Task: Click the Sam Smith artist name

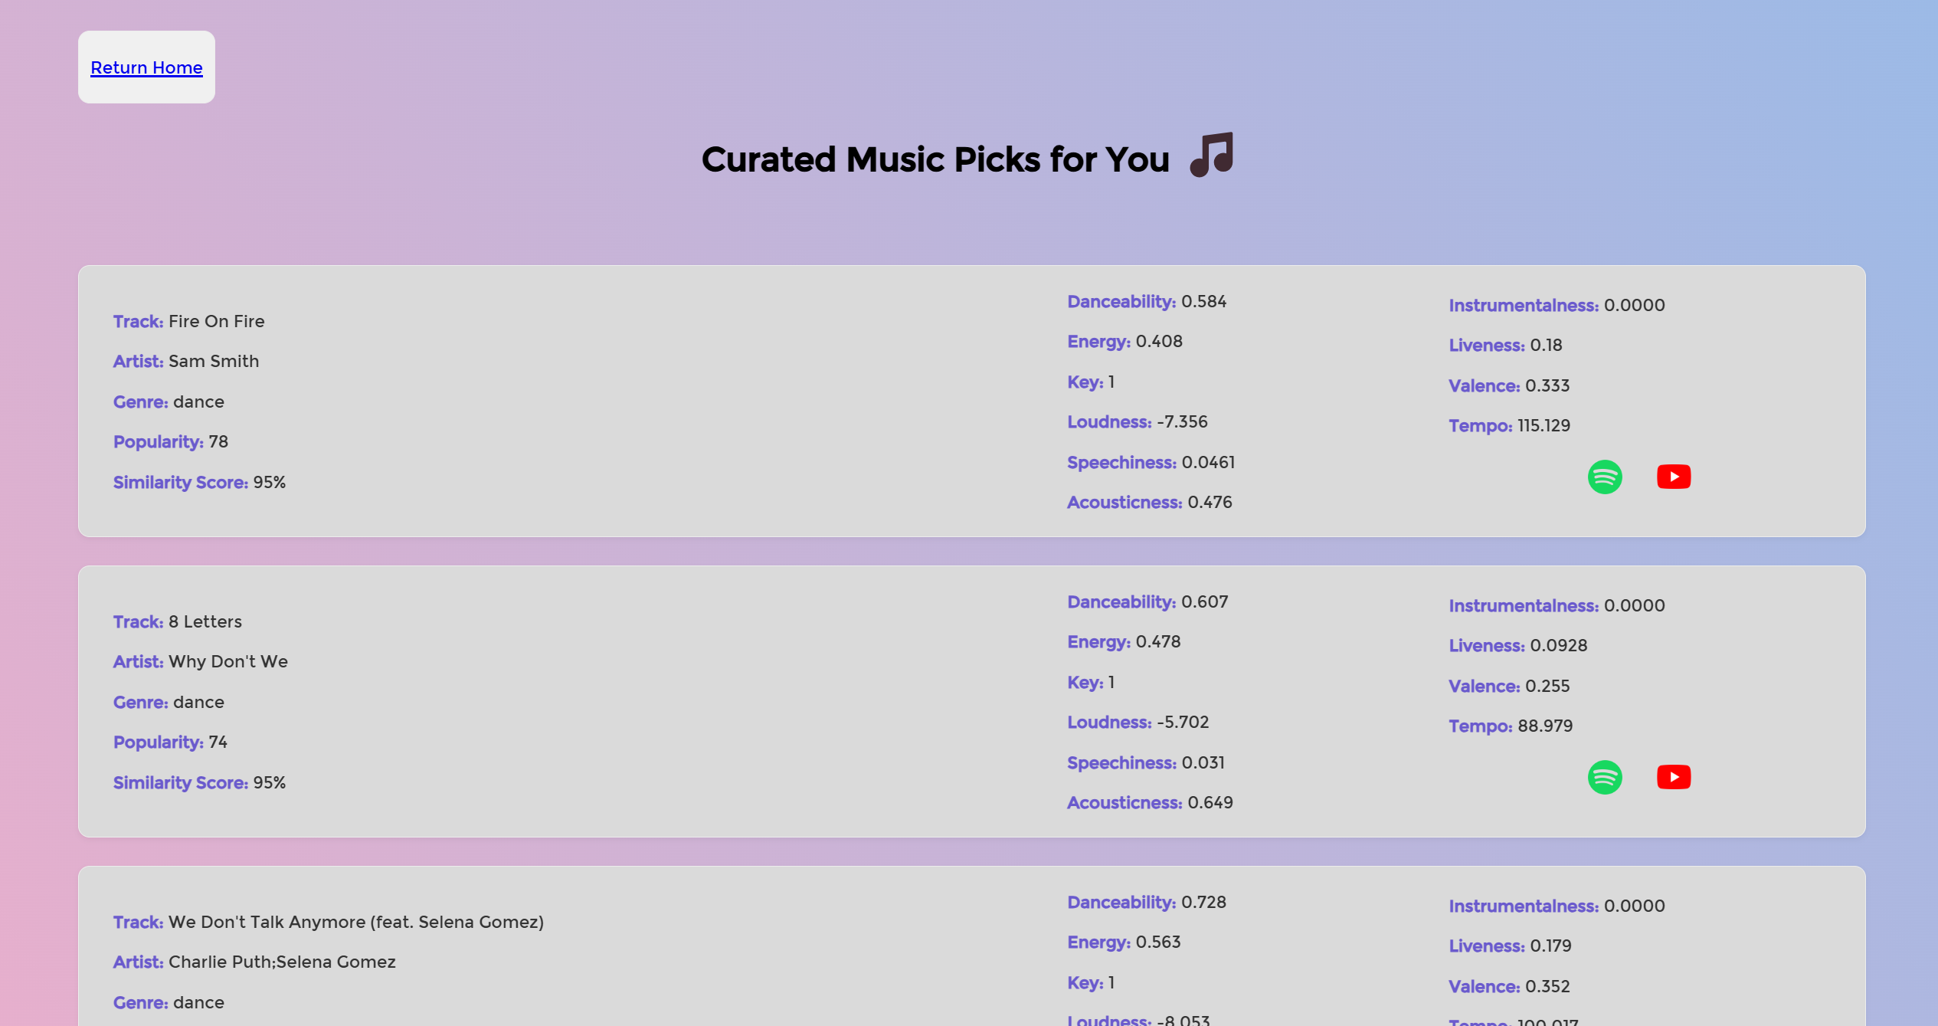Action: [214, 361]
